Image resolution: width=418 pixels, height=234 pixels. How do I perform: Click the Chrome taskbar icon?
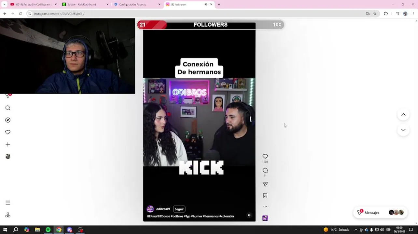(x=59, y=230)
